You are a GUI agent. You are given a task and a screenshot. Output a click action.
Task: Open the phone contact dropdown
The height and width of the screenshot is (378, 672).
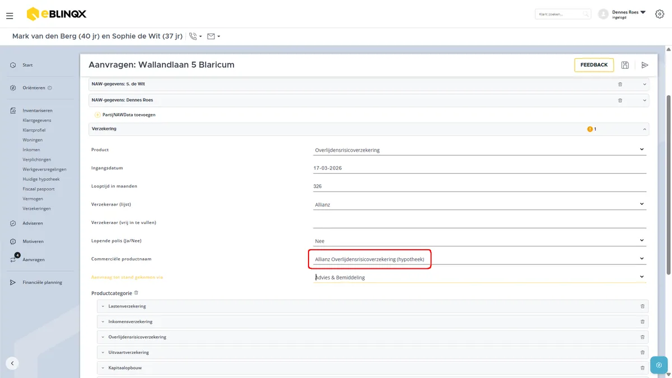coord(195,36)
